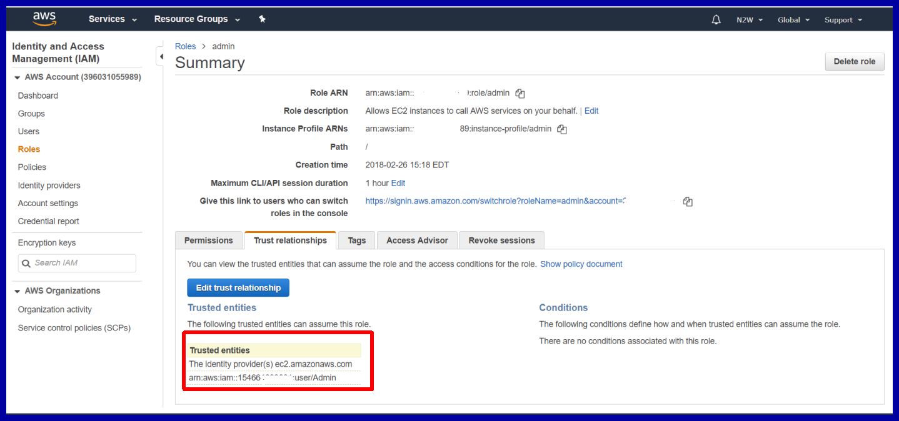Screen dimensions: 899x421
Task: Click the ec2.amazonaws.com identity provider row
Action: point(274,364)
